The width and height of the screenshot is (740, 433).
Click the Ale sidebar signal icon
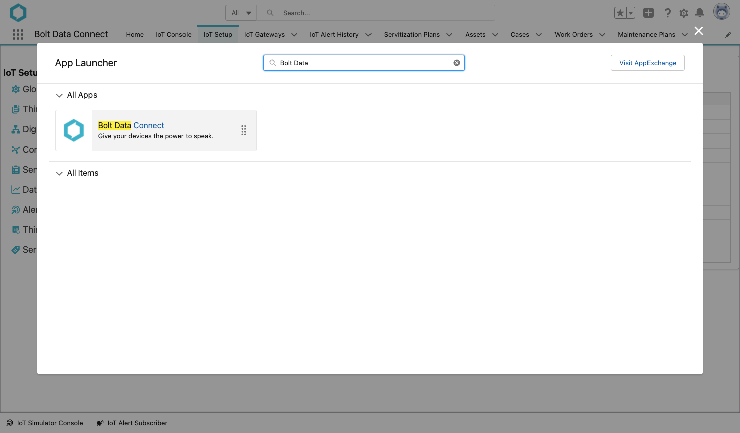tap(16, 210)
